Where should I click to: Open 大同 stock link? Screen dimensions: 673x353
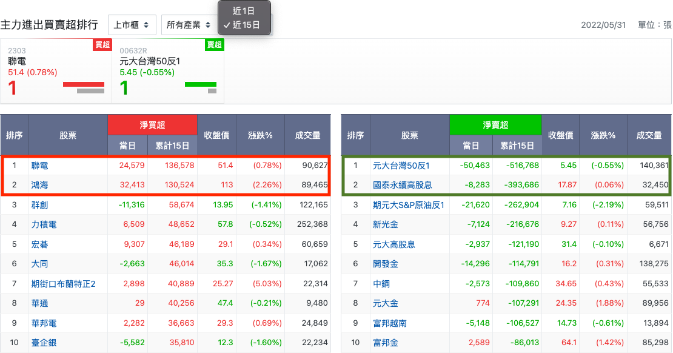tap(39, 264)
